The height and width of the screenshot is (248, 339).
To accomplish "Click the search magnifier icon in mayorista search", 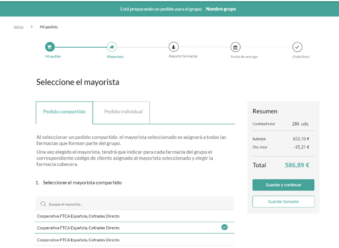I will coord(43,204).
